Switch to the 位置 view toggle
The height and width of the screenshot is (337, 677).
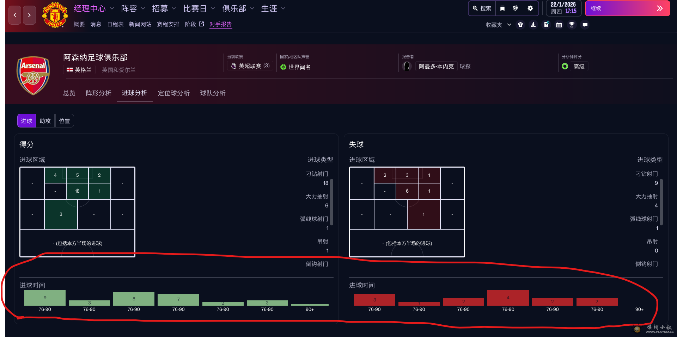(x=64, y=121)
